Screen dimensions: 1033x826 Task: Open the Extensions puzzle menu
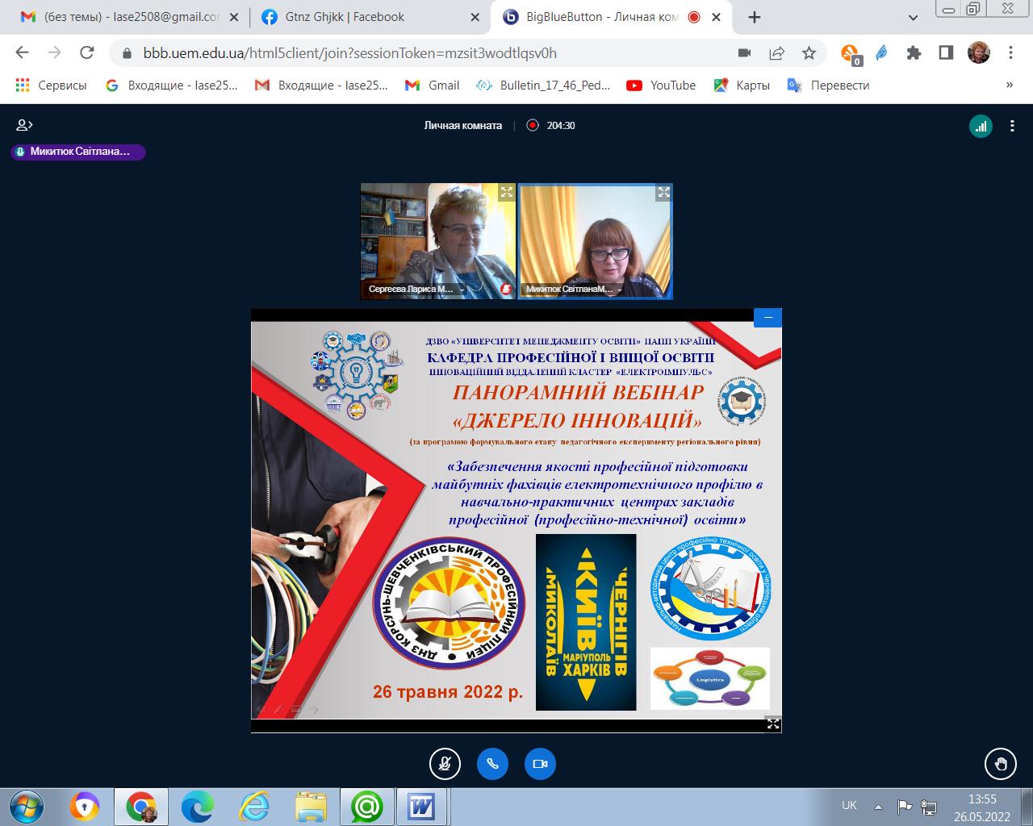coord(914,53)
